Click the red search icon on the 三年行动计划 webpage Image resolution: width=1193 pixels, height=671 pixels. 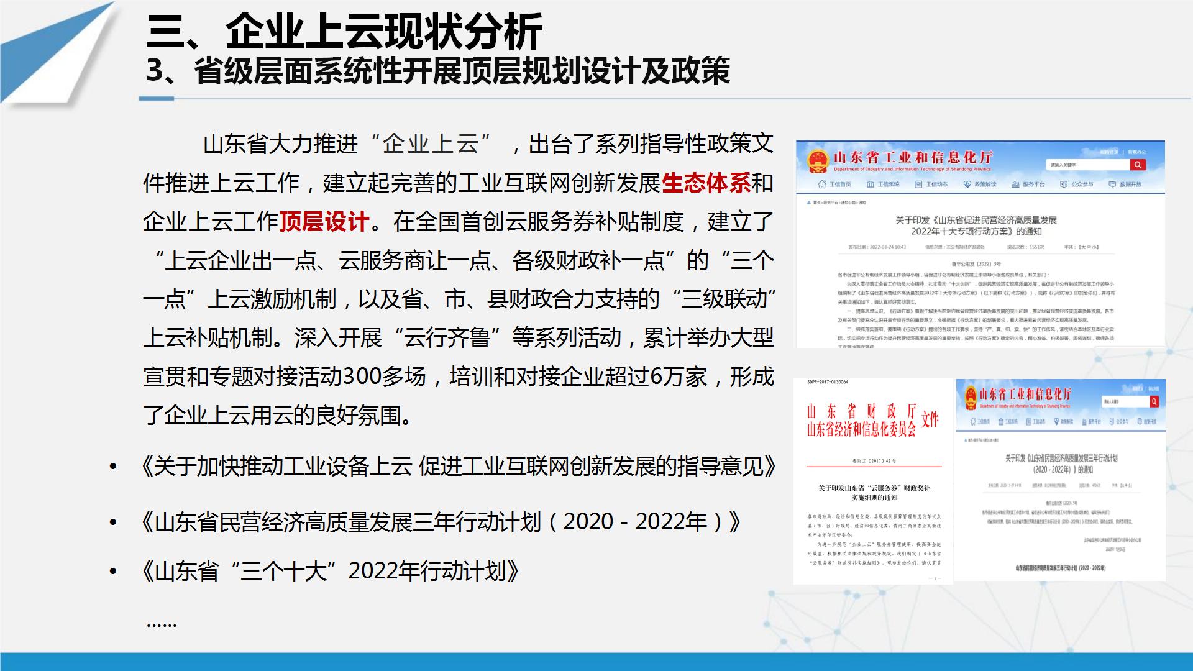(x=1154, y=401)
